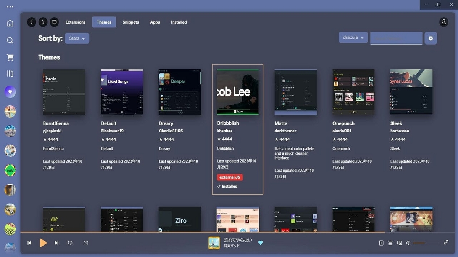458x257 pixels.
Task: Open khanhas author link under Dribbblish
Action: pyautogui.click(x=223, y=131)
